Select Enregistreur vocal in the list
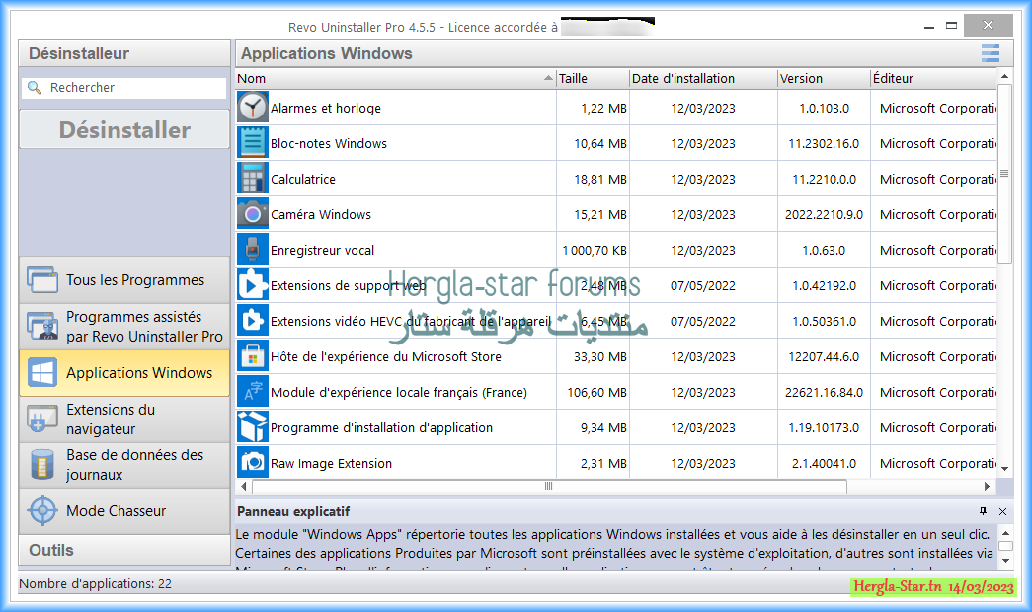 coord(616,250)
